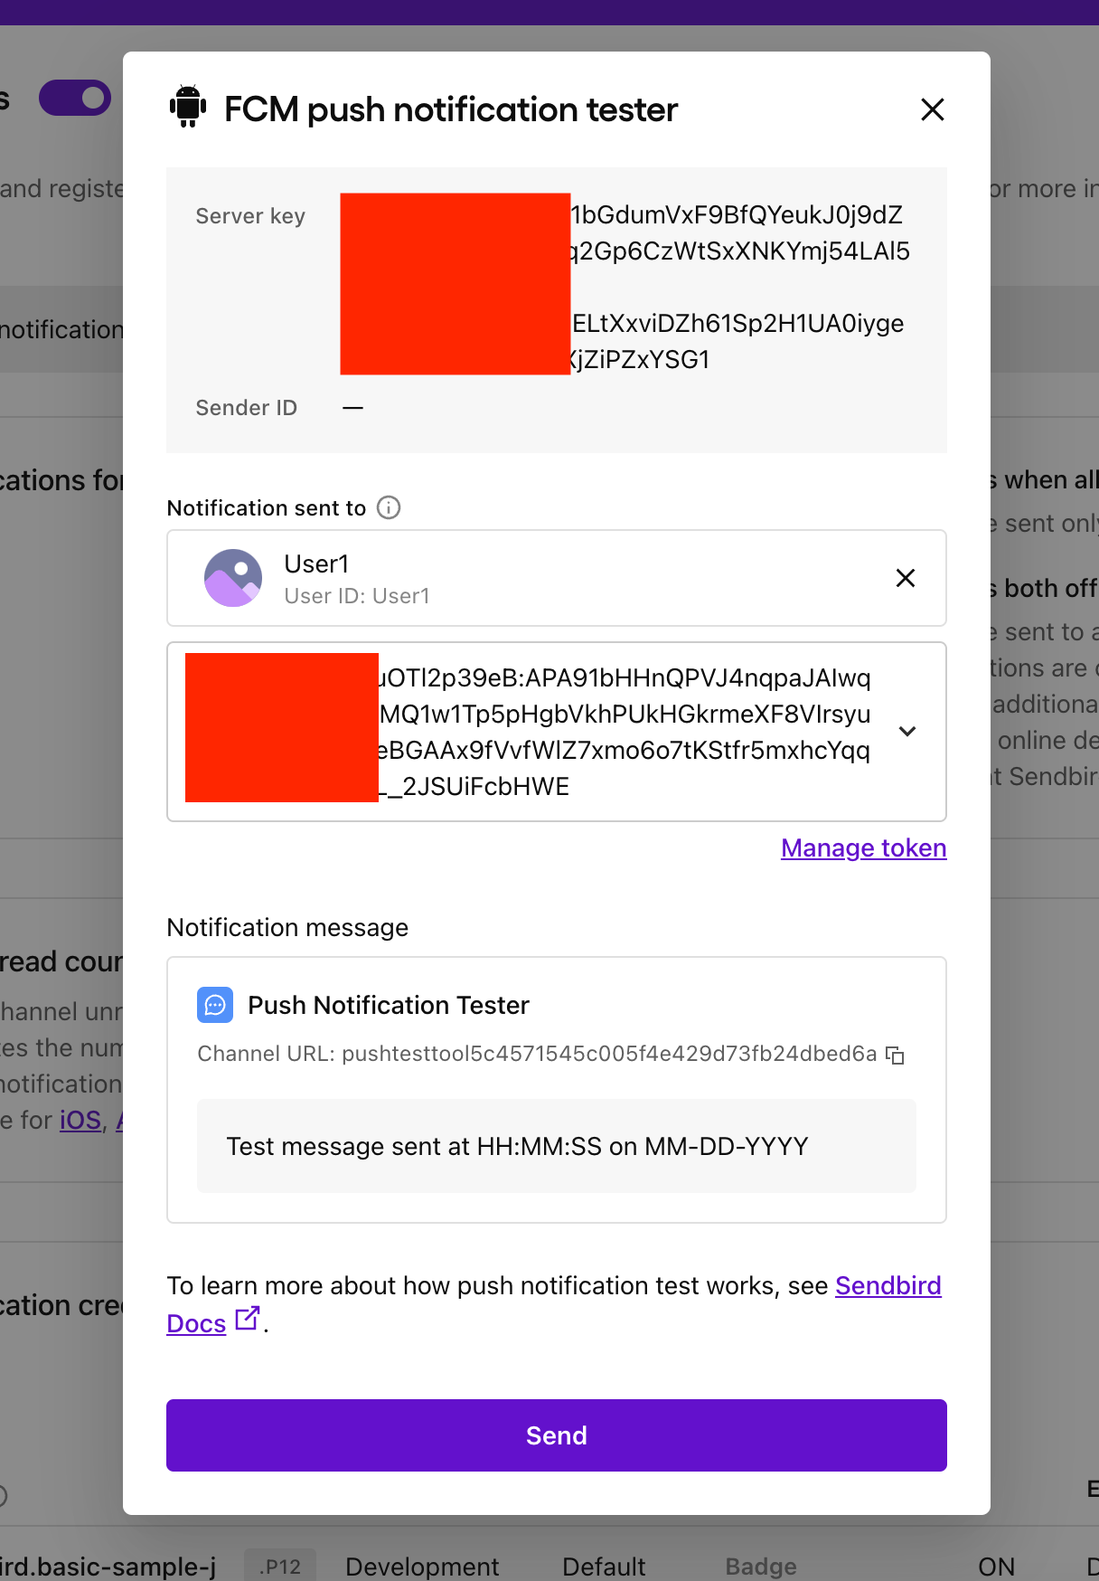
Task: Select the device token text field
Action: tap(557, 732)
